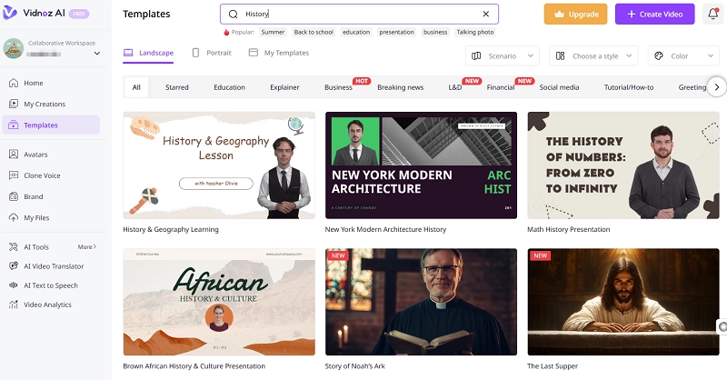Click the Avatars person icon
The image size is (727, 380).
14,154
